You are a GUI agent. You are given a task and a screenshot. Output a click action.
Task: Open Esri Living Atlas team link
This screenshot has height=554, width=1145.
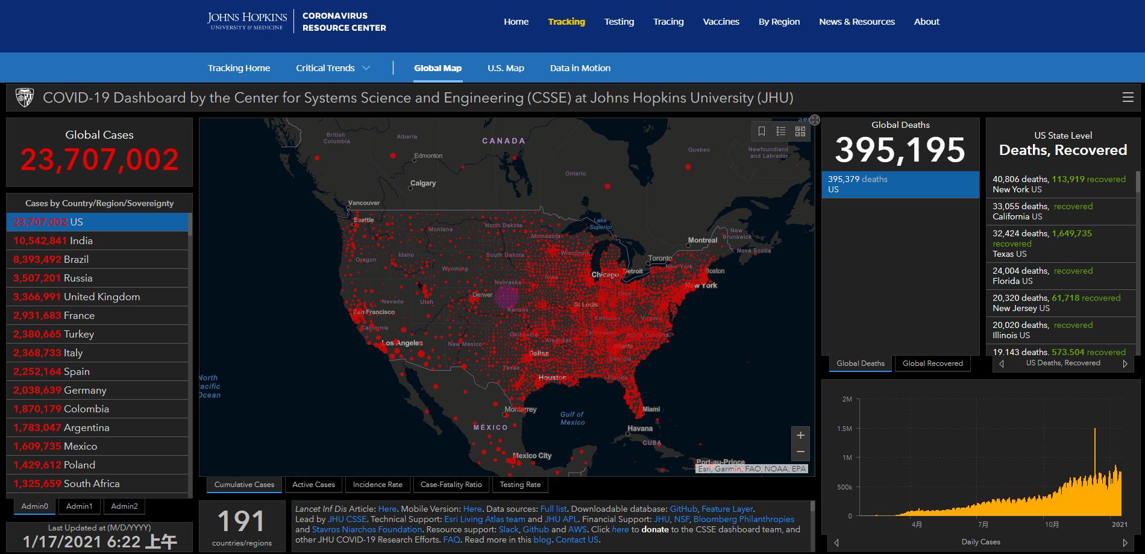[485, 520]
